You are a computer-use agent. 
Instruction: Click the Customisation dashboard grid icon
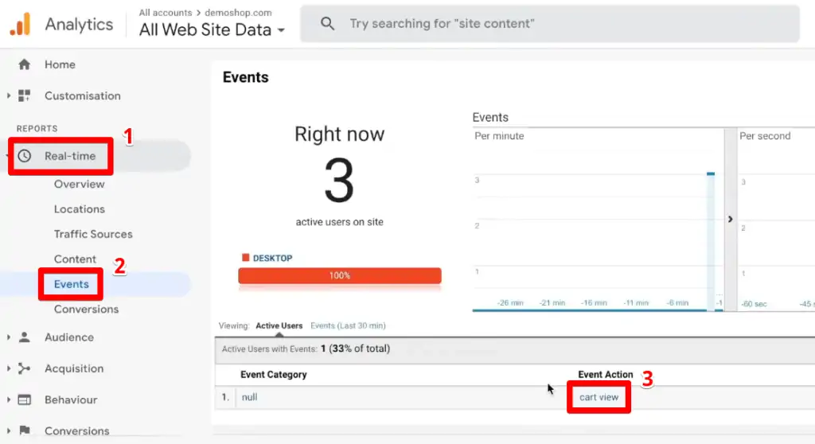(24, 95)
